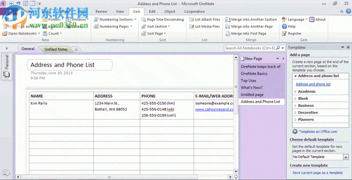Click the Open Notebooks folder icon
The image size is (352, 180).
click(5, 33)
